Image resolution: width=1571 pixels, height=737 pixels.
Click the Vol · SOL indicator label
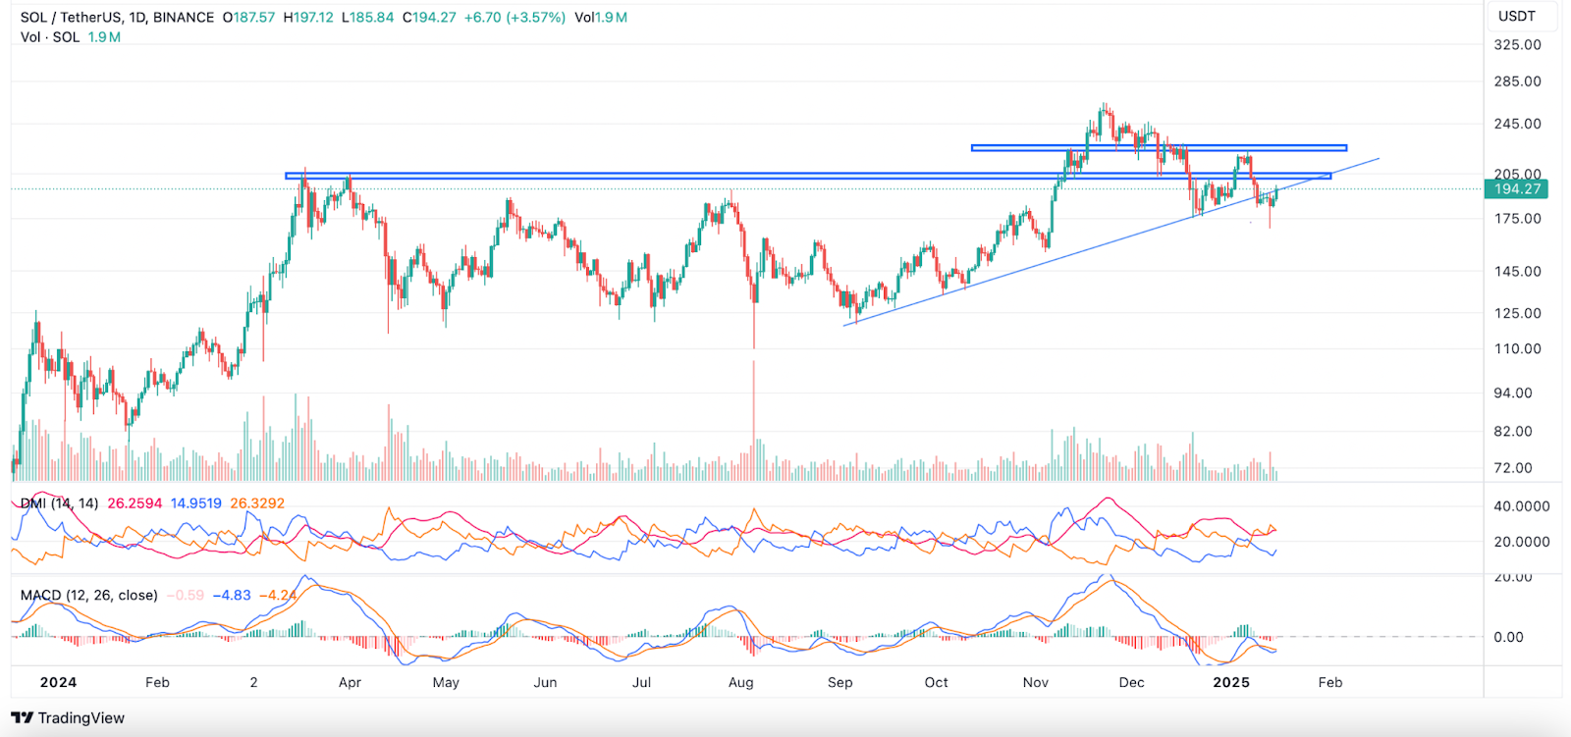click(x=50, y=37)
